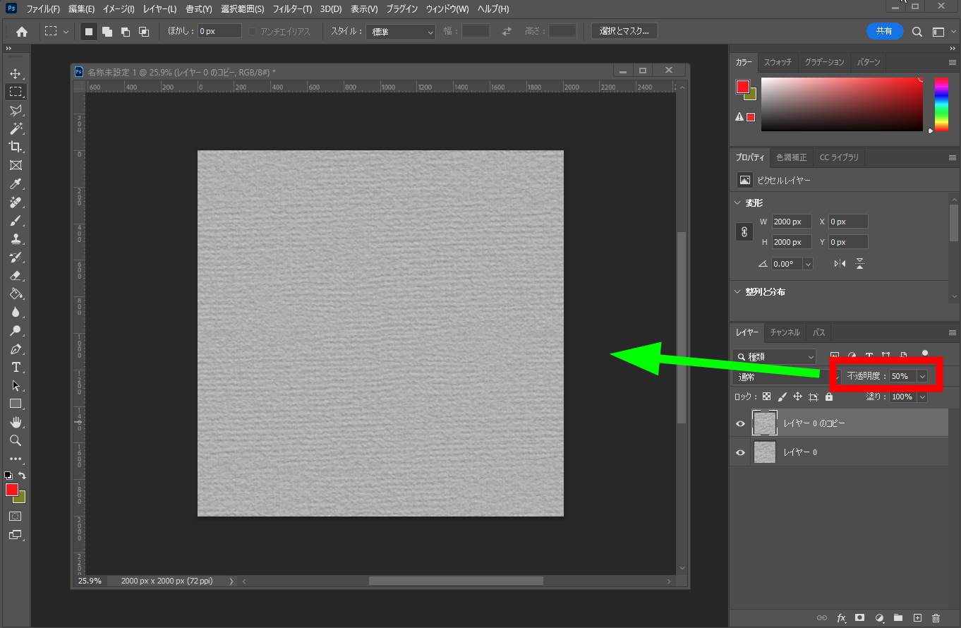Open the スタイル dropdown
Viewport: 961px width, 628px height.
click(401, 32)
